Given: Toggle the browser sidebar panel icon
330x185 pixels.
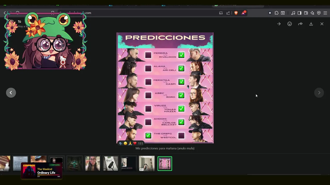Looking at the screenshot, I should pyautogui.click(x=299, y=13).
